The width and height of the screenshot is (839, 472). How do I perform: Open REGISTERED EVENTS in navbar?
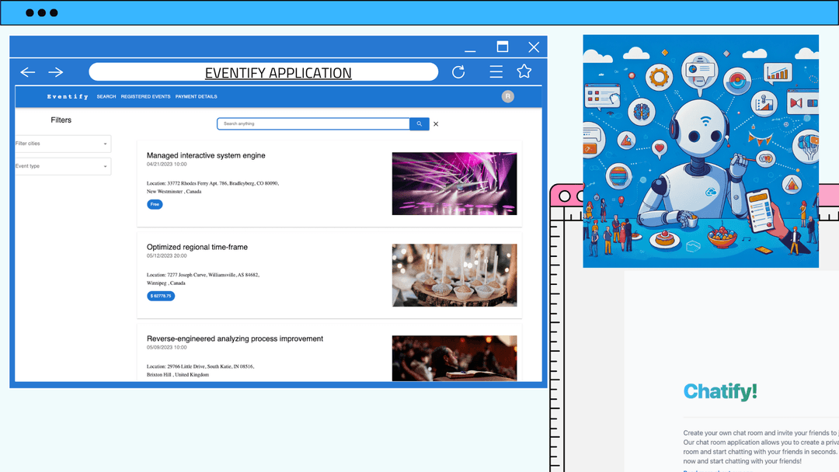145,97
